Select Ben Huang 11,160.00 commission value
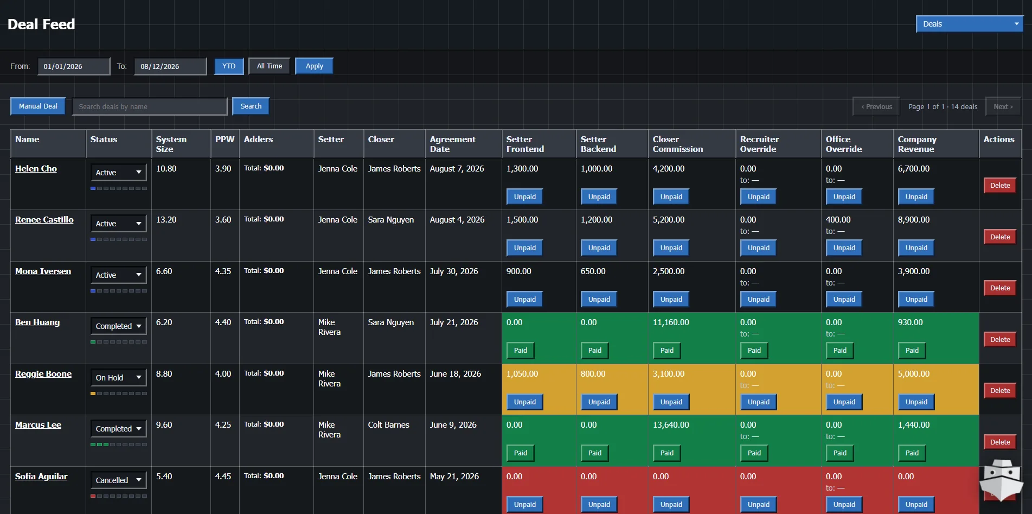The image size is (1032, 514). coord(671,322)
